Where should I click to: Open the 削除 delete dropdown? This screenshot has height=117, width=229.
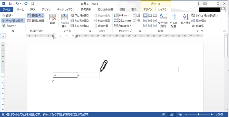[x=53, y=21]
